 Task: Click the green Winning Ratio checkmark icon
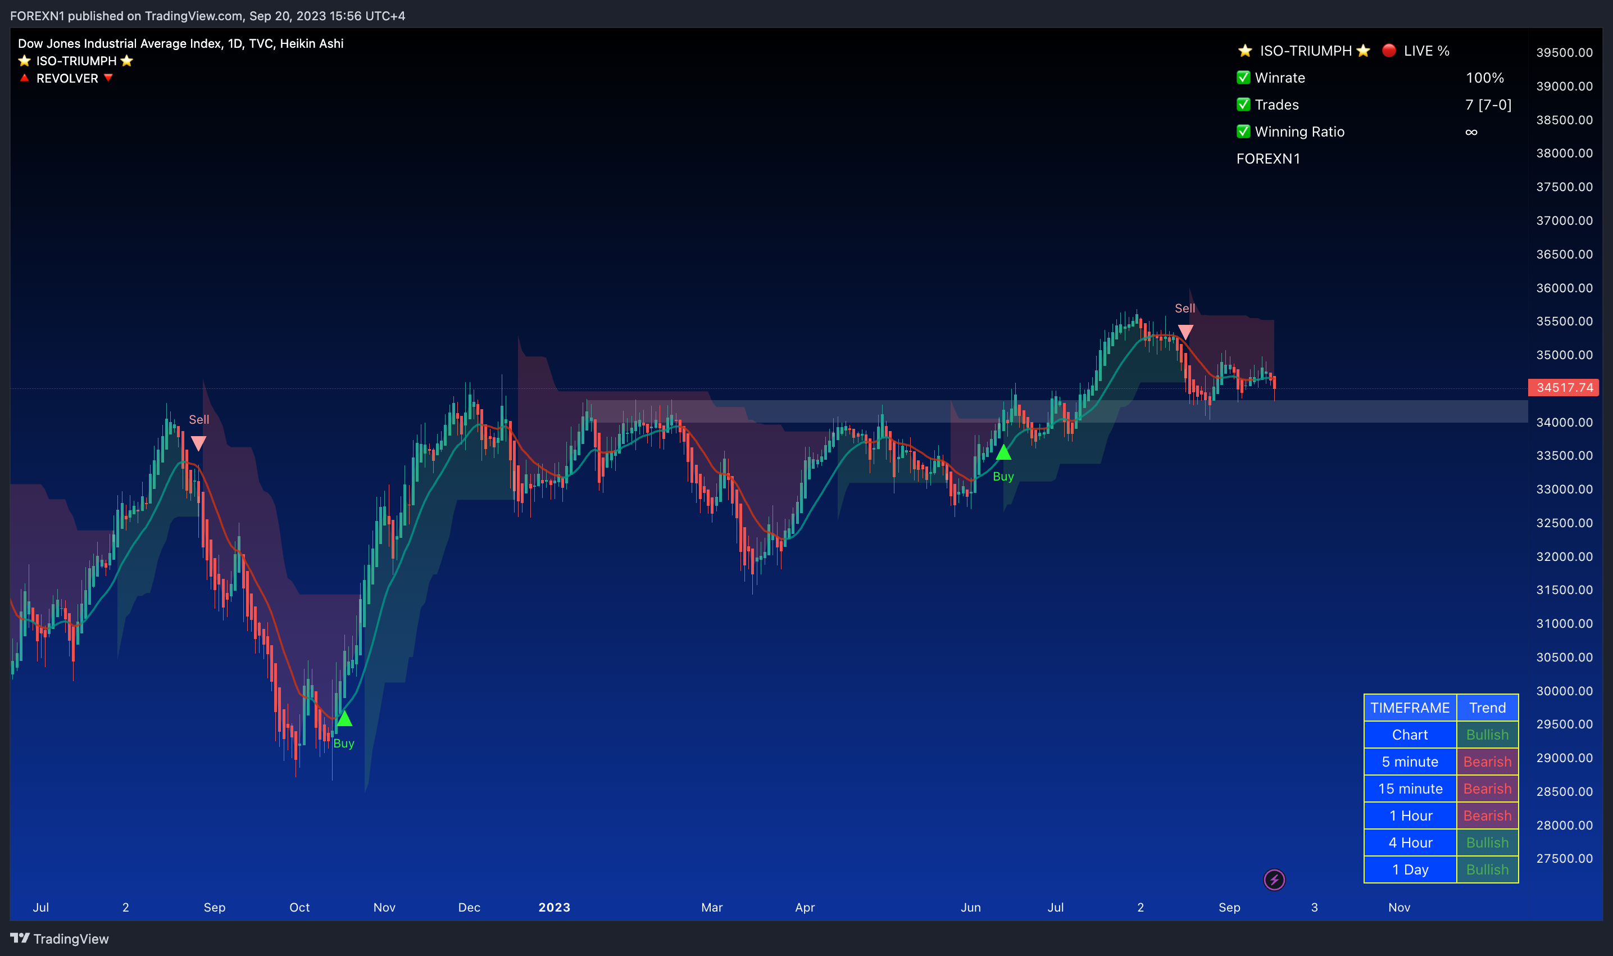pos(1243,132)
